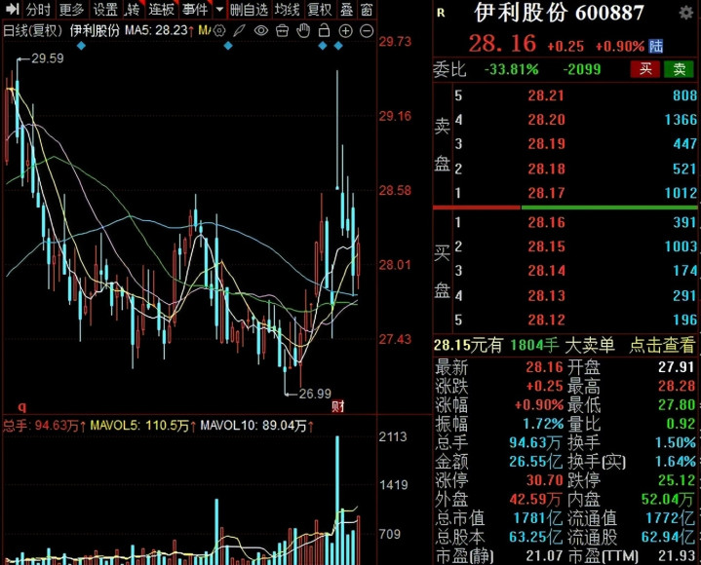Select buy level 4 price 28.13

pos(546,295)
